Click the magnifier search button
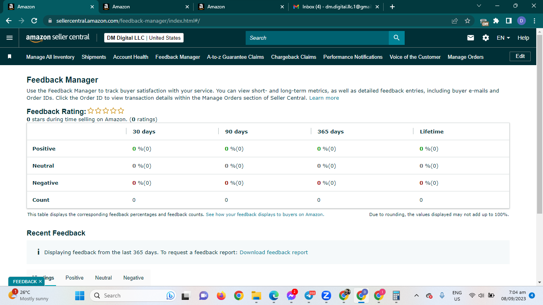This screenshot has width=543, height=305. tap(396, 38)
